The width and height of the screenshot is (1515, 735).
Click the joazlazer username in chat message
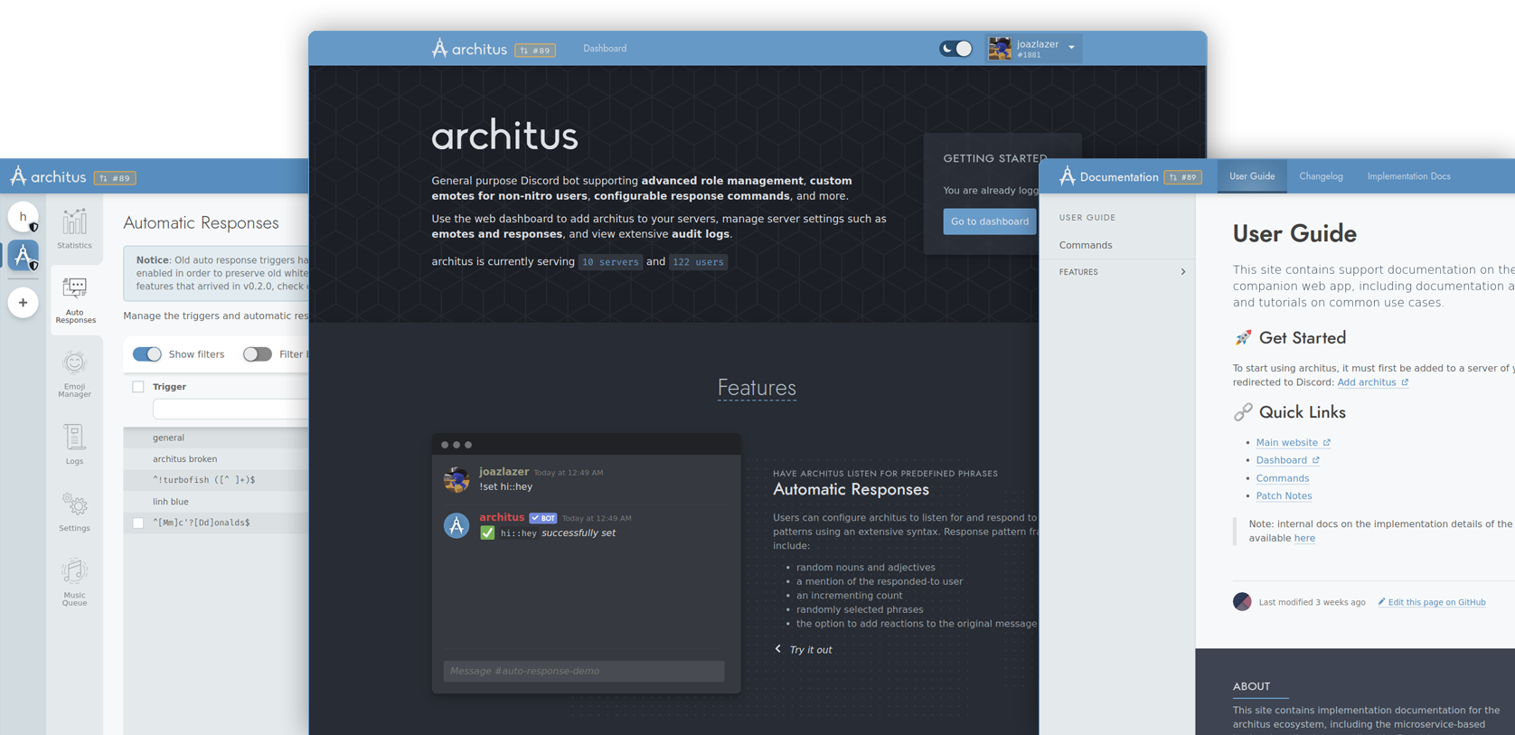pos(503,472)
